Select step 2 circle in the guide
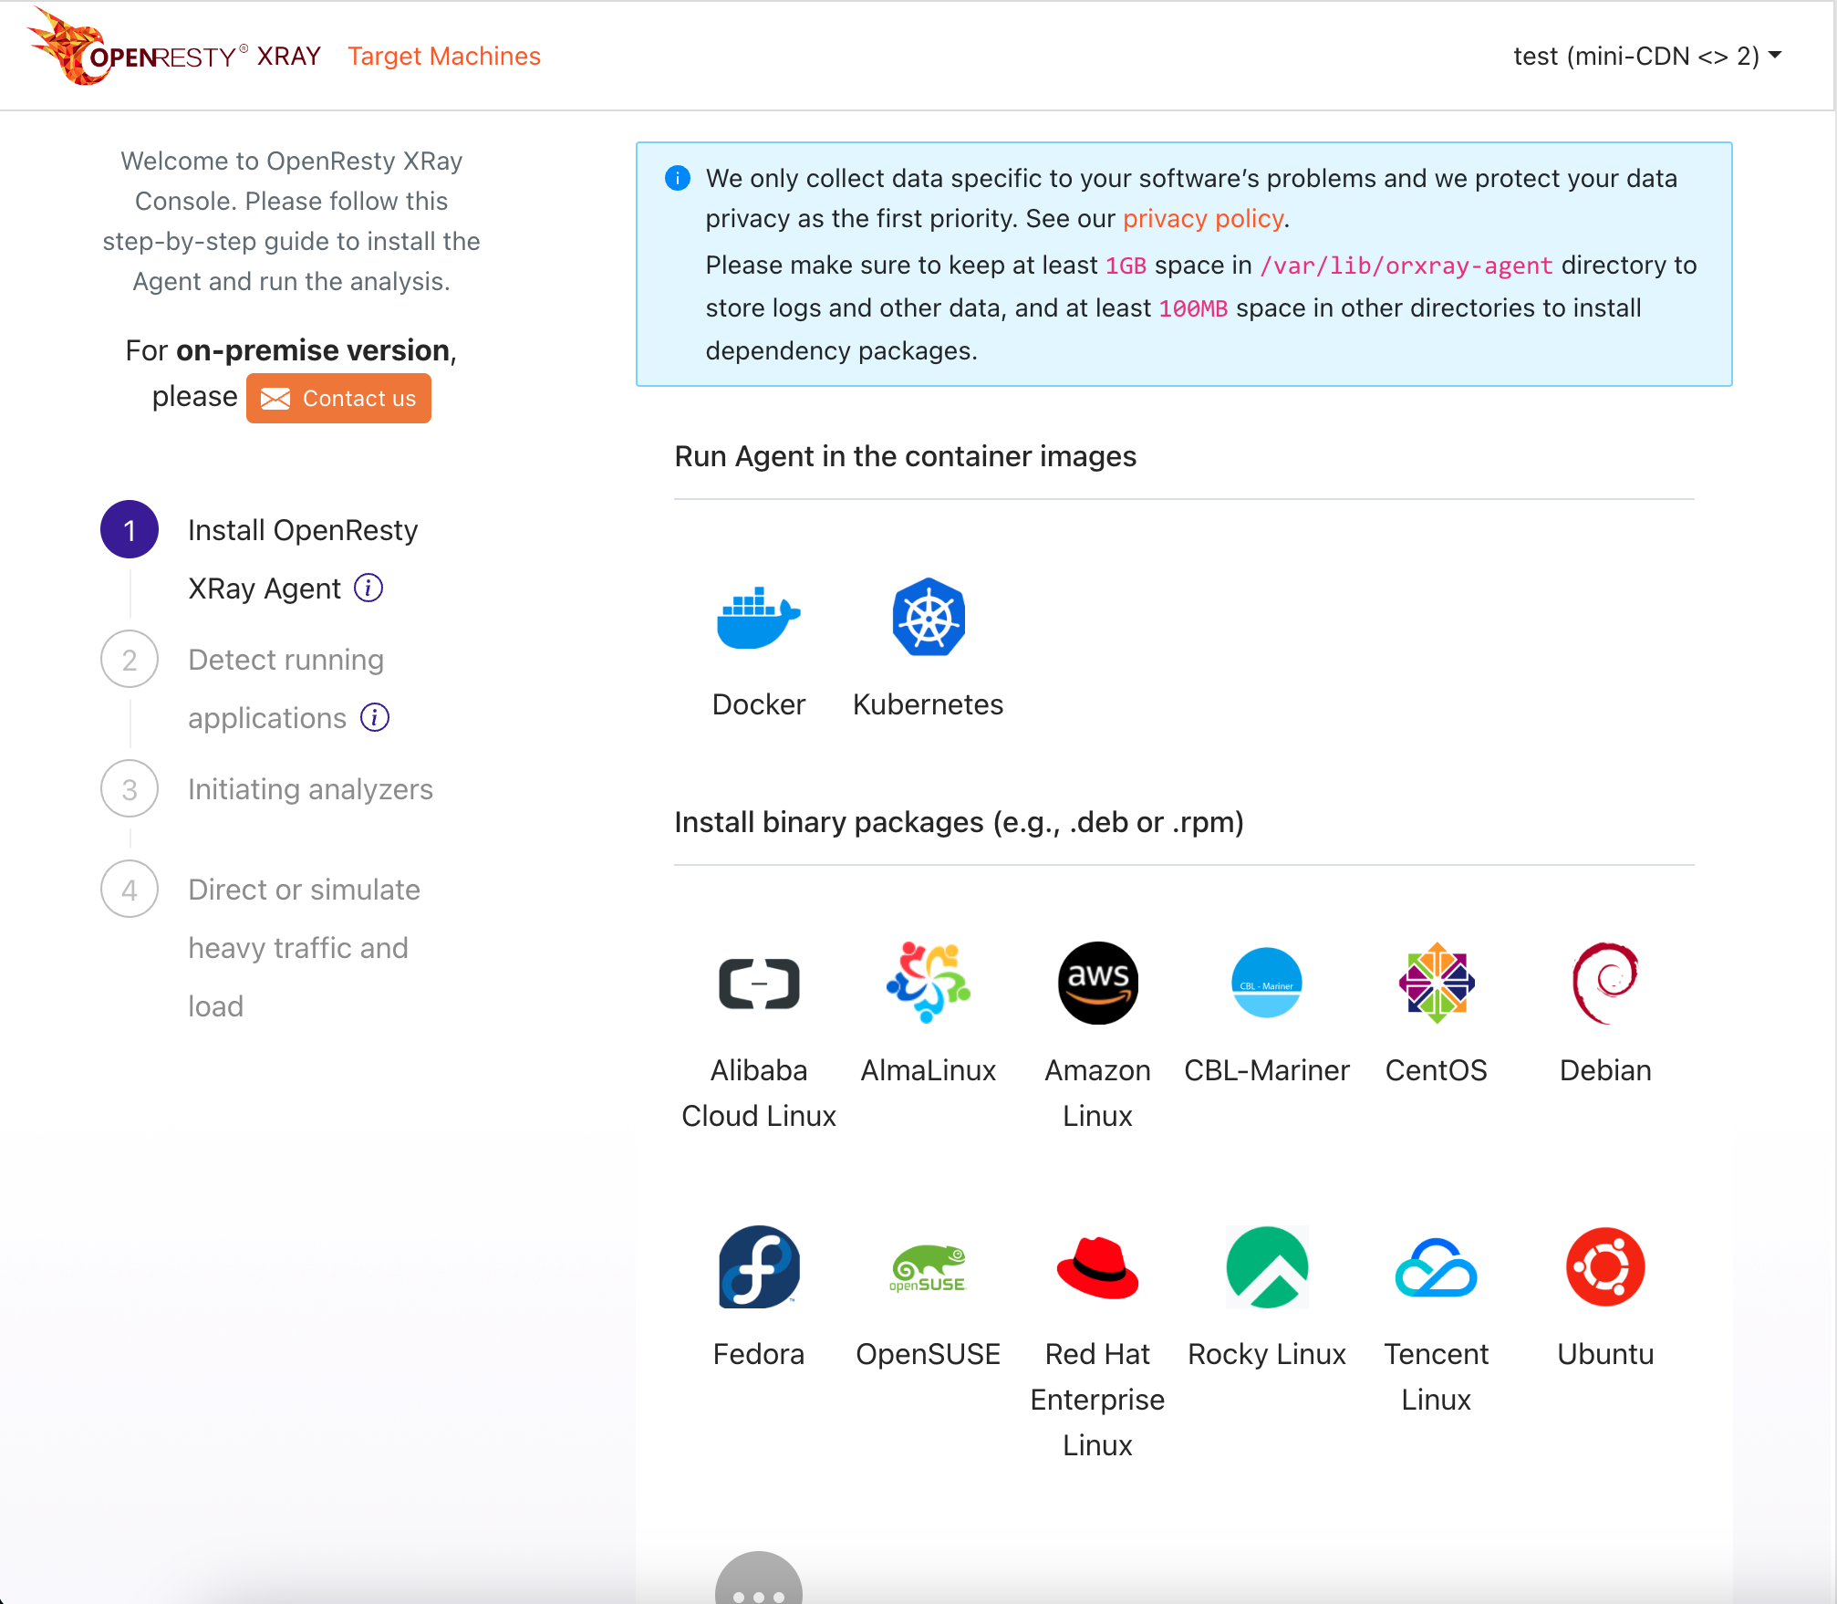 [x=130, y=660]
